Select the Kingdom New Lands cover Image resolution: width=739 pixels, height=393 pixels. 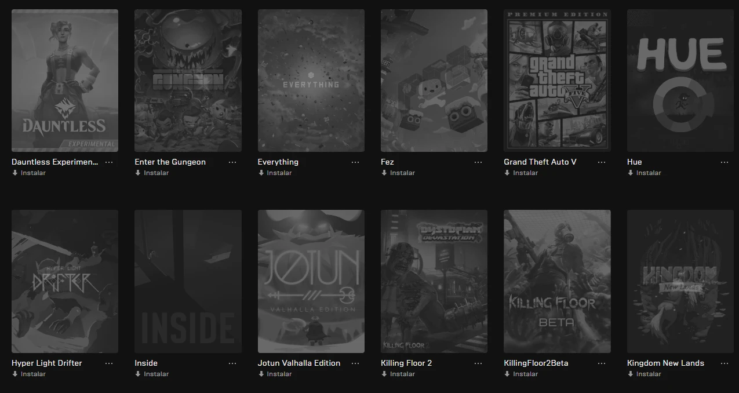(680, 282)
